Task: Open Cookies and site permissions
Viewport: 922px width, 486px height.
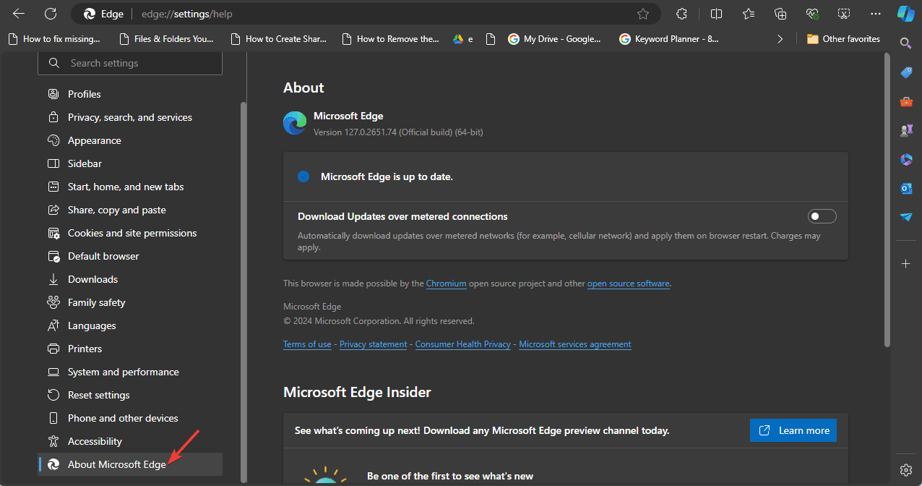Action: point(130,233)
